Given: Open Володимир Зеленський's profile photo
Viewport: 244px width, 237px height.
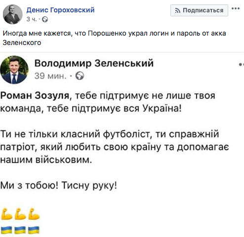Looking at the screenshot, I should pos(14,70).
